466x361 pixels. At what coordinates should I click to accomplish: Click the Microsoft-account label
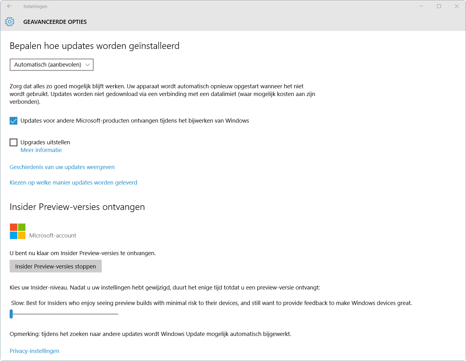(x=53, y=236)
